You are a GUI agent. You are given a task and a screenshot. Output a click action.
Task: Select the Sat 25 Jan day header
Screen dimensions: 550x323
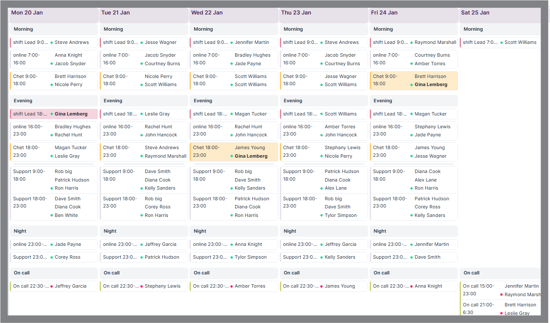pyautogui.click(x=500, y=13)
